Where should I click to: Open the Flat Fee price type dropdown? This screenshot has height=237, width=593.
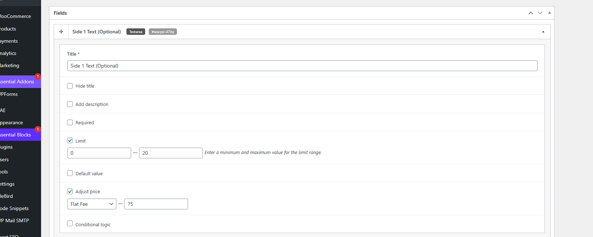coord(92,204)
